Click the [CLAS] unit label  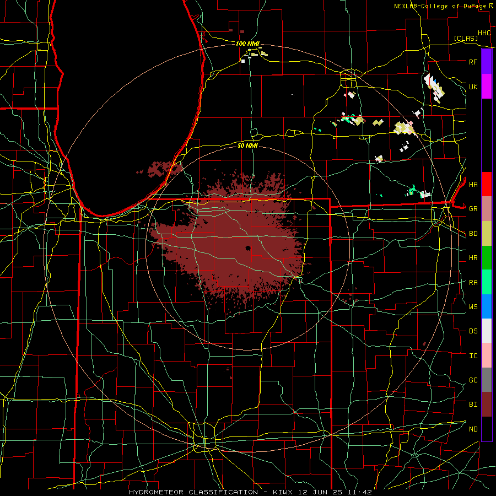point(466,39)
